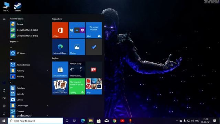220x124 pixels.
Task: Click the Explore group header
Action: coord(55,58)
